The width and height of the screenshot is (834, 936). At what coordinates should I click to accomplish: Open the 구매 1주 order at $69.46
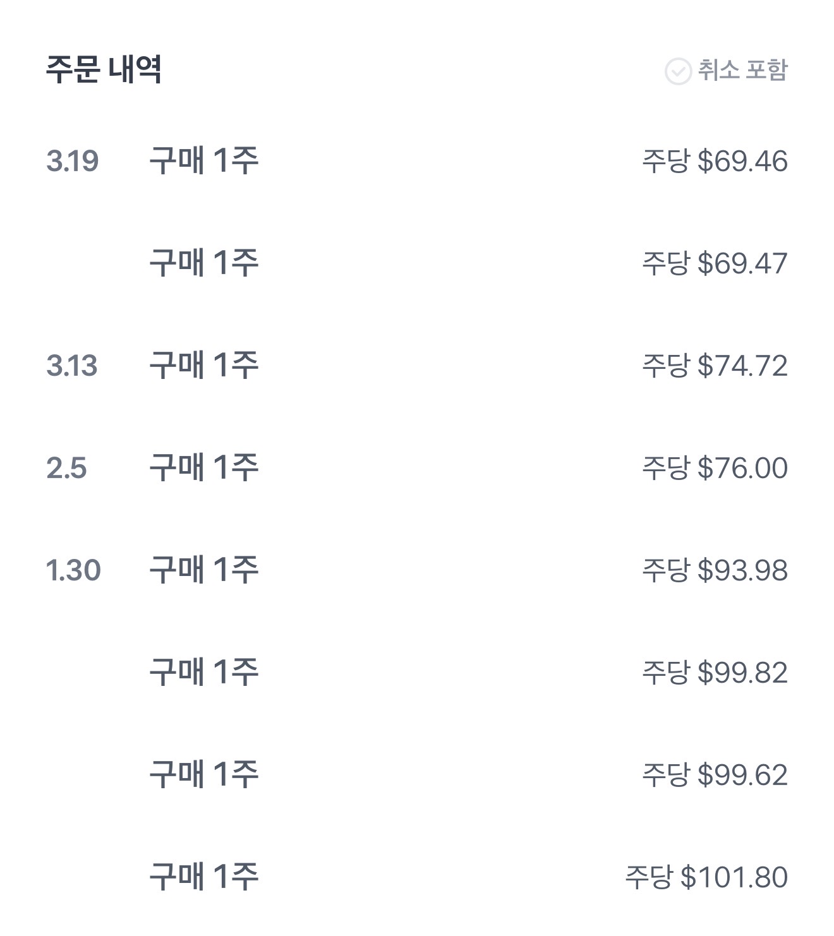[x=204, y=160]
